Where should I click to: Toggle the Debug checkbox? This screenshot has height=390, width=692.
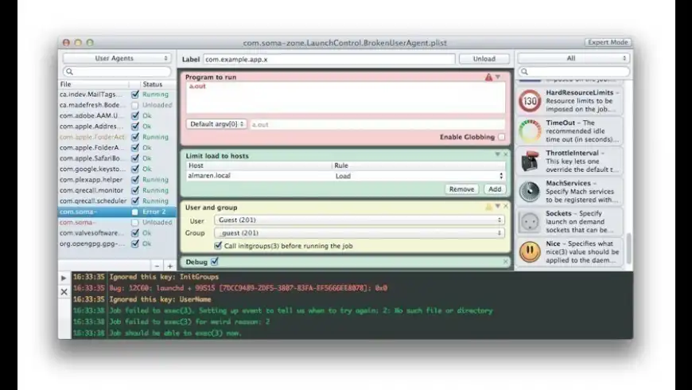(215, 262)
